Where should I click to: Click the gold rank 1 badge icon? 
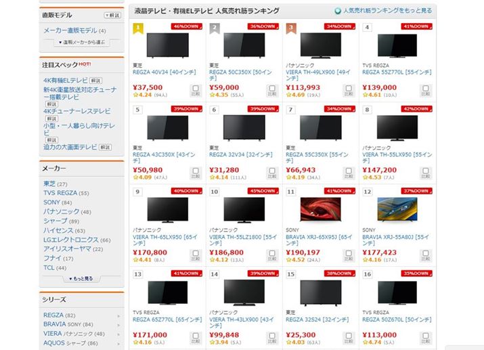point(138,28)
